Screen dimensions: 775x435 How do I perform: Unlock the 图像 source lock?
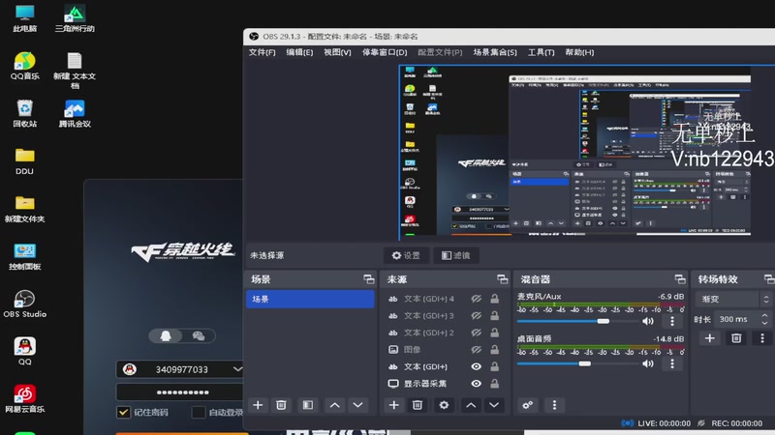pyautogui.click(x=494, y=350)
